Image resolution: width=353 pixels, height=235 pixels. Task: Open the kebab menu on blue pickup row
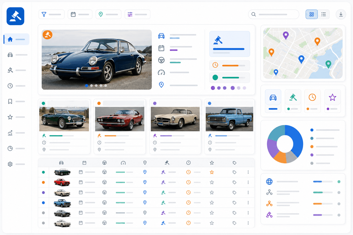(x=248, y=202)
